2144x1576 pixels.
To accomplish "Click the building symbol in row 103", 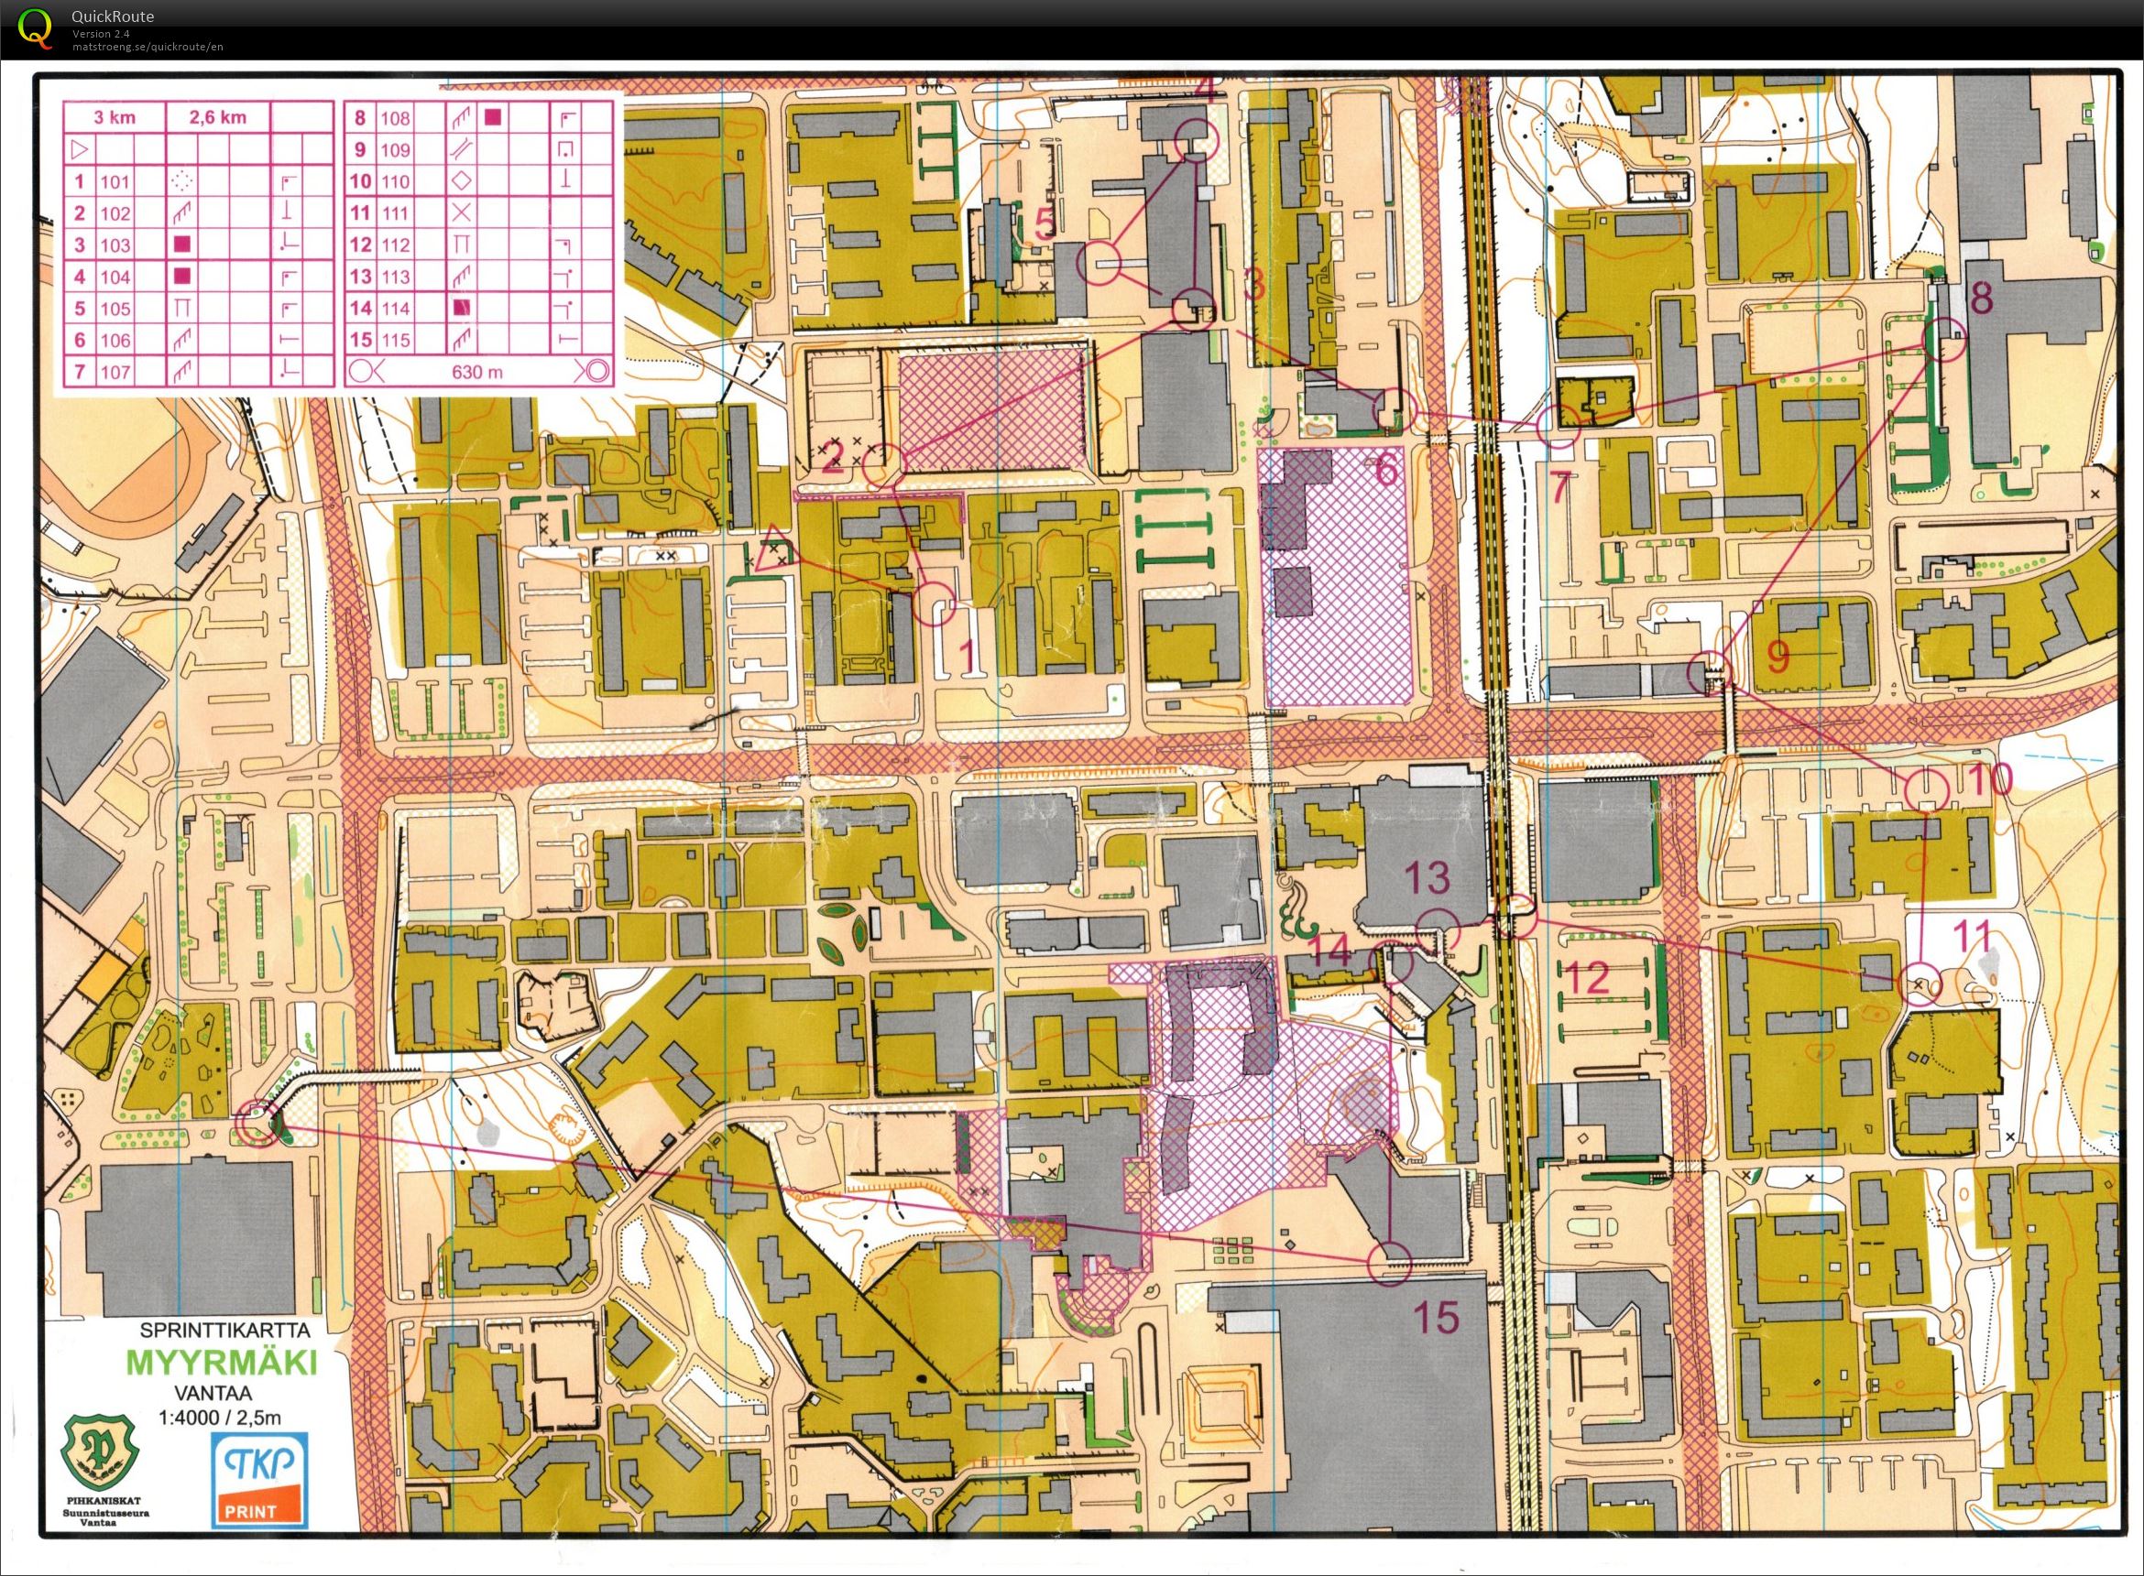I will (x=182, y=245).
